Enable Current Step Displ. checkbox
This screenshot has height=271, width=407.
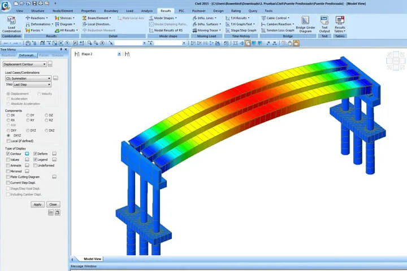coord(8,182)
